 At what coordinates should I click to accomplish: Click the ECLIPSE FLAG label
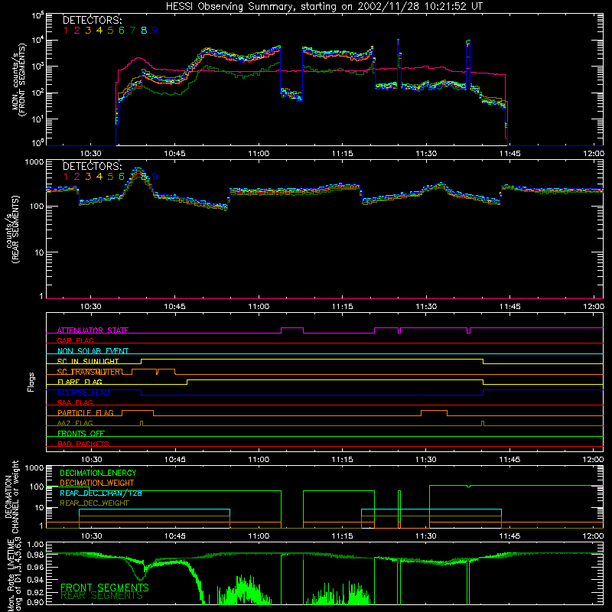coord(83,392)
